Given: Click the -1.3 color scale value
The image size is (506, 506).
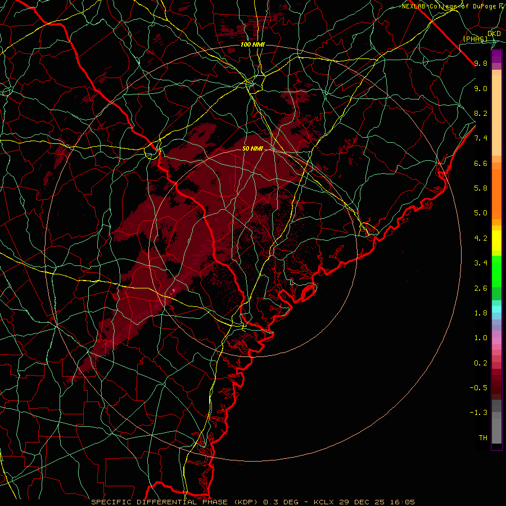Looking at the screenshot, I should tap(478, 413).
